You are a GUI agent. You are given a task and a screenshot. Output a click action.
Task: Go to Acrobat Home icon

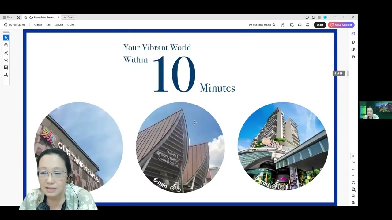(x=18, y=17)
